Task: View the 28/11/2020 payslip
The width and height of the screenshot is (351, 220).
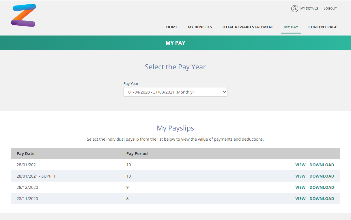Action: point(300,199)
